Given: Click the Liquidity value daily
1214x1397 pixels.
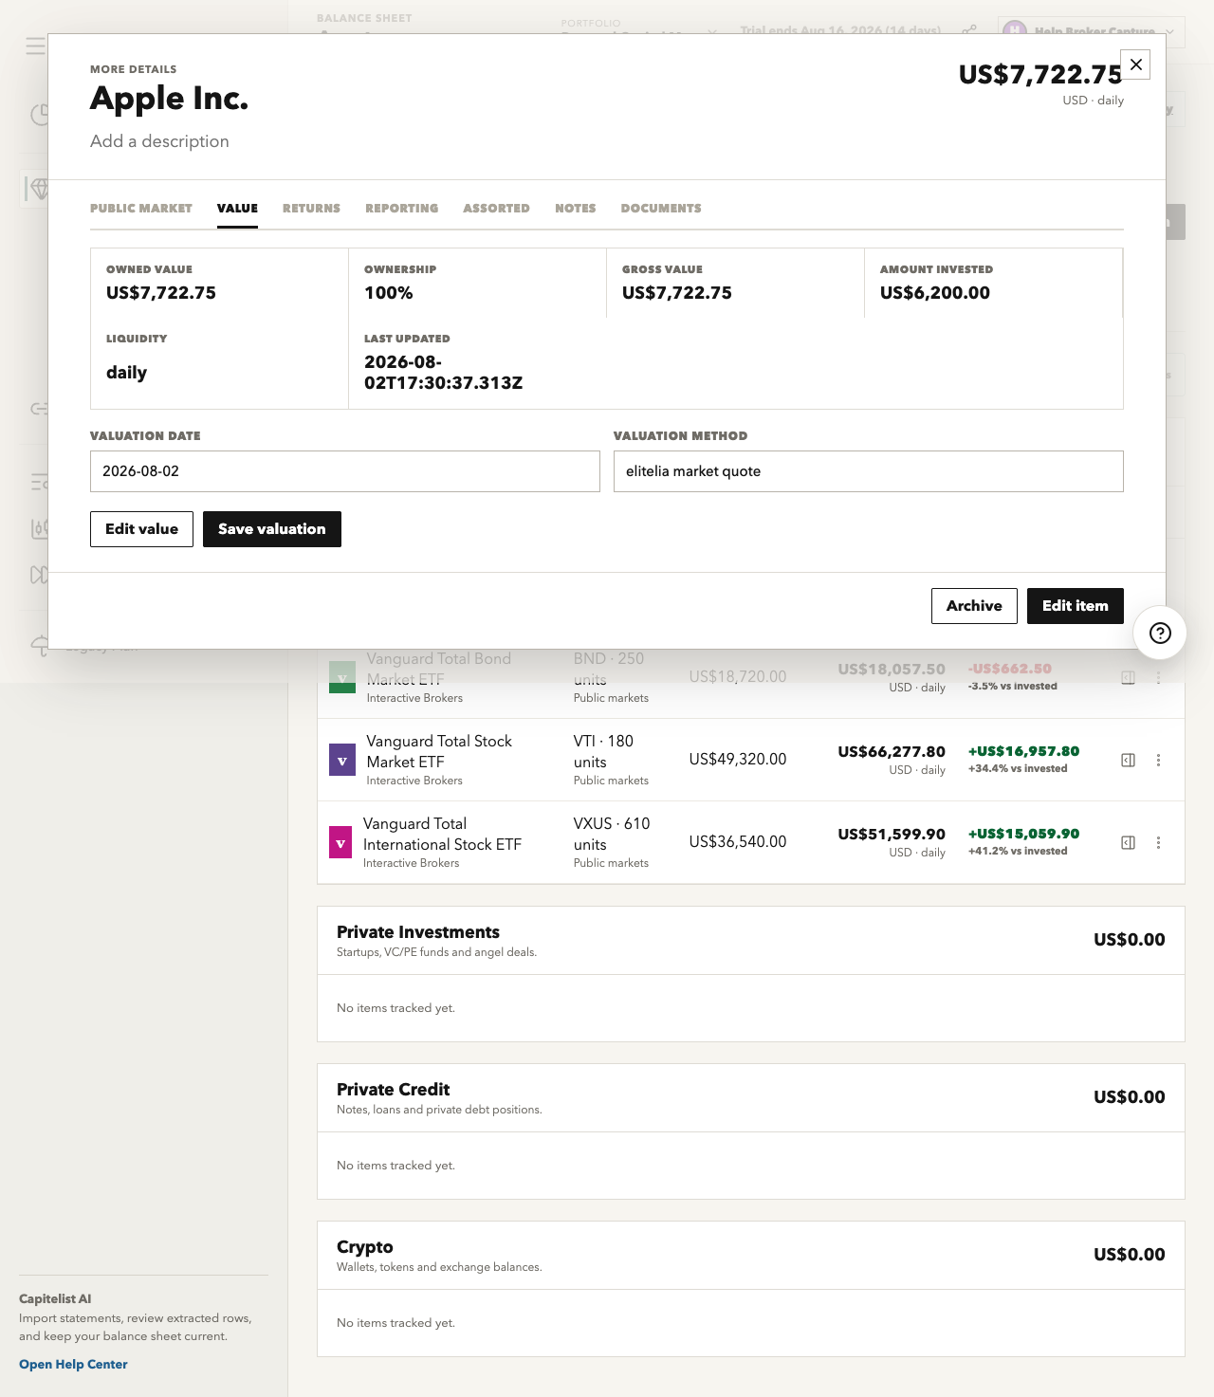Looking at the screenshot, I should (126, 373).
